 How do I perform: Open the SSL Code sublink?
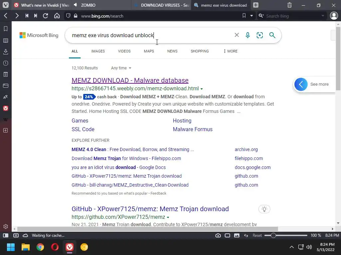click(83, 129)
